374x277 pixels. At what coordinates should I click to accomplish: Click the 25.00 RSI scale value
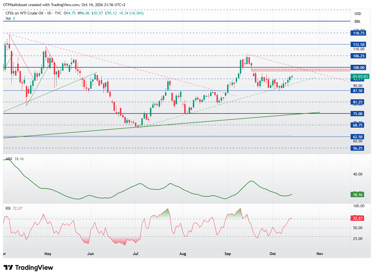(x=358, y=239)
